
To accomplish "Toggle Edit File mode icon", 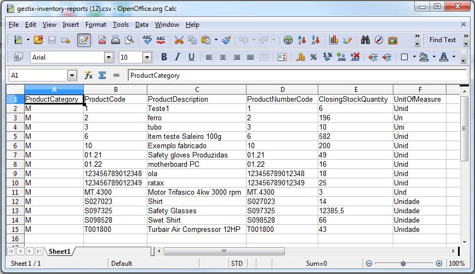I will (84, 40).
